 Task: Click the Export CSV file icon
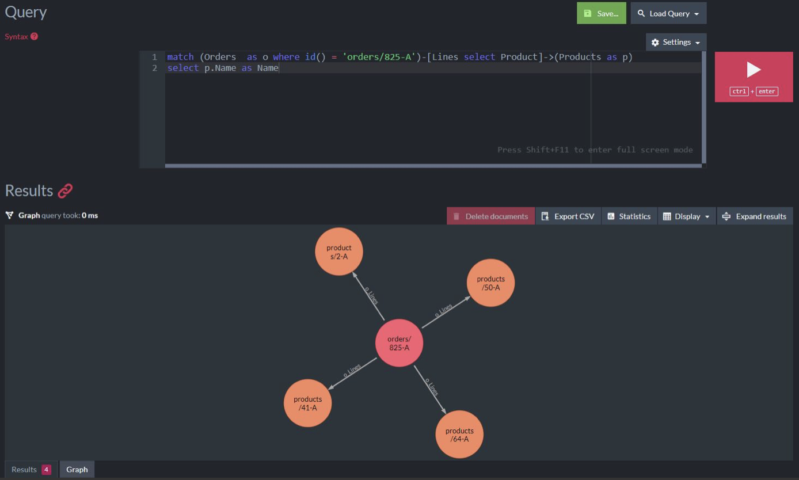(545, 216)
